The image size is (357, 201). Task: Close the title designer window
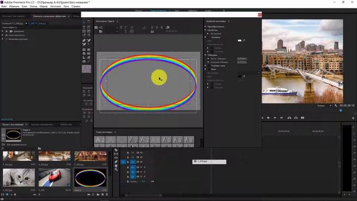(260, 15)
